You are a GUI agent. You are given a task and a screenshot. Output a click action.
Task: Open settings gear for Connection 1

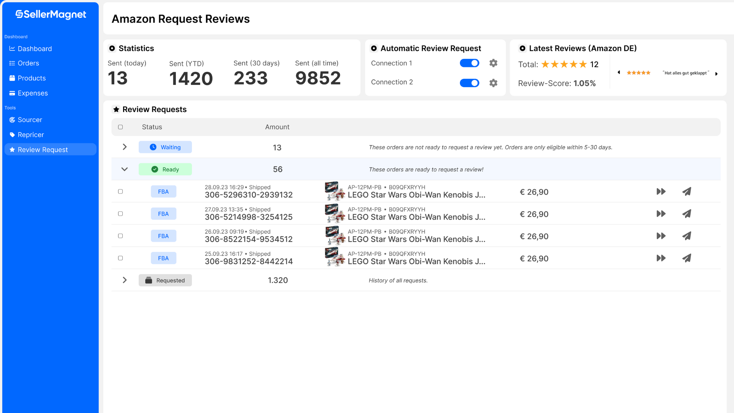pos(493,63)
